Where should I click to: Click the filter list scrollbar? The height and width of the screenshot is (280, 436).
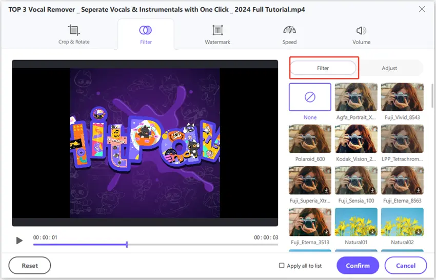click(x=432, y=96)
